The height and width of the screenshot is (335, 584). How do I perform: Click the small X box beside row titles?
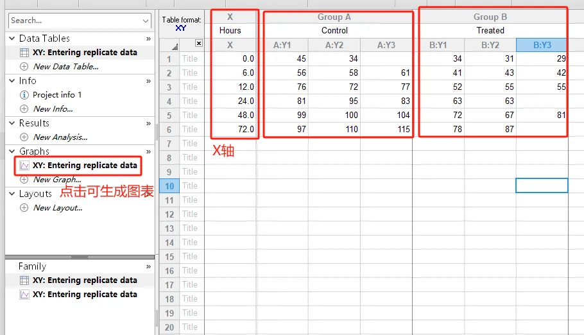click(198, 44)
